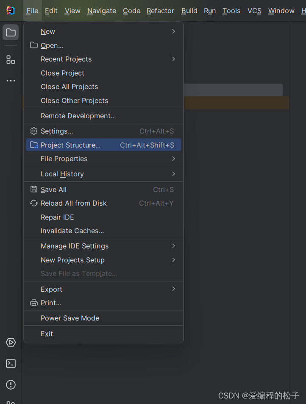Select Project Structure... menu entry
Viewport: 306px width, 404px height.
pyautogui.click(x=103, y=145)
